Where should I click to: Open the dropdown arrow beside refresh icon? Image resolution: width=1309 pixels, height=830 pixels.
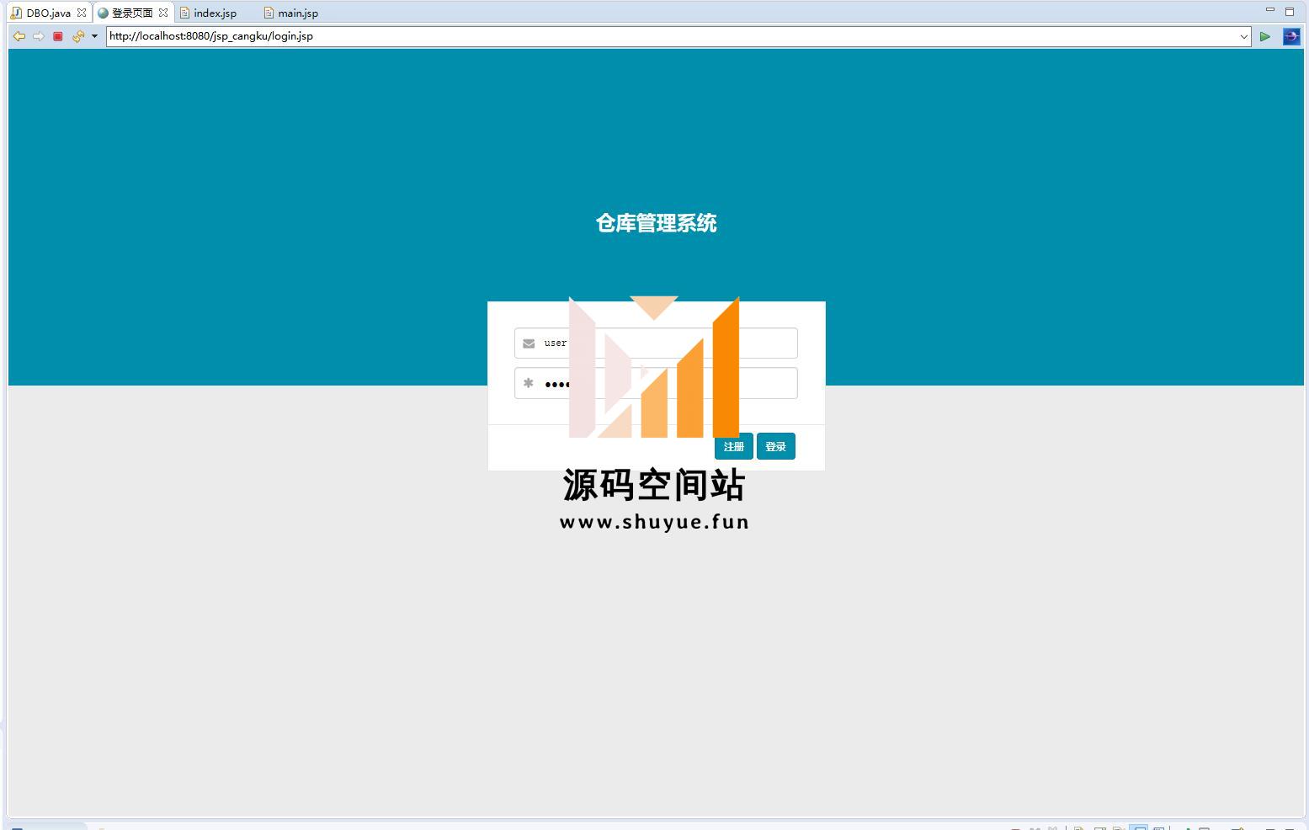click(x=94, y=36)
